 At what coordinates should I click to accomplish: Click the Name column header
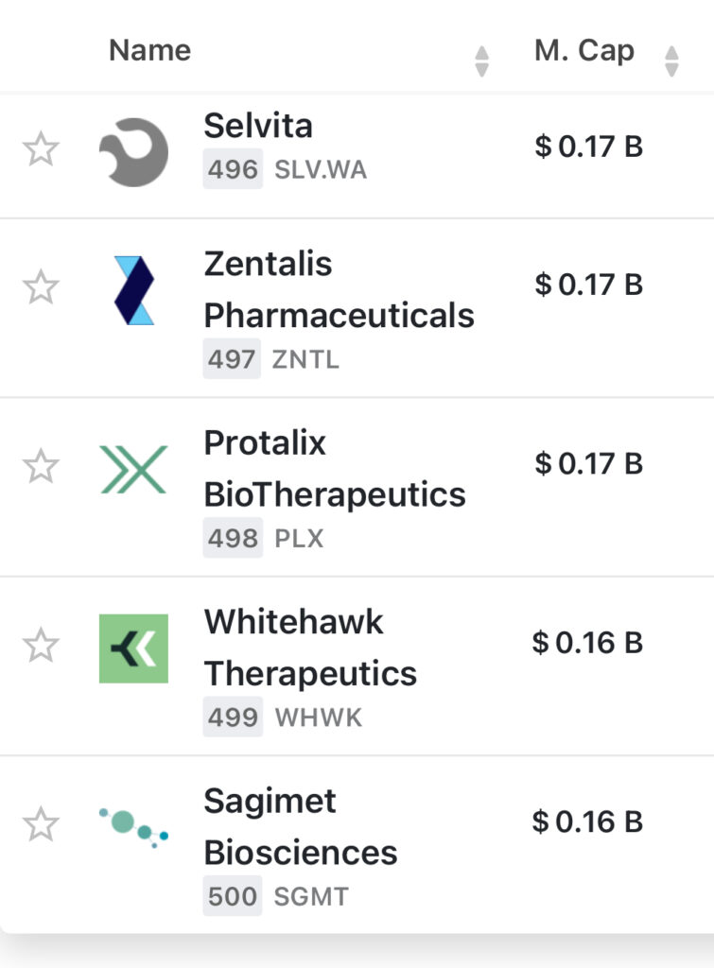149,50
